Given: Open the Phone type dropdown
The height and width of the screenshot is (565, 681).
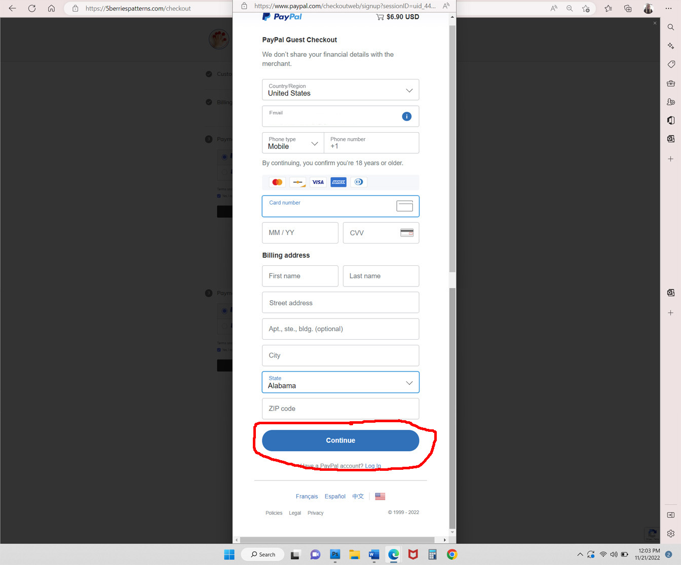Looking at the screenshot, I should coord(293,143).
